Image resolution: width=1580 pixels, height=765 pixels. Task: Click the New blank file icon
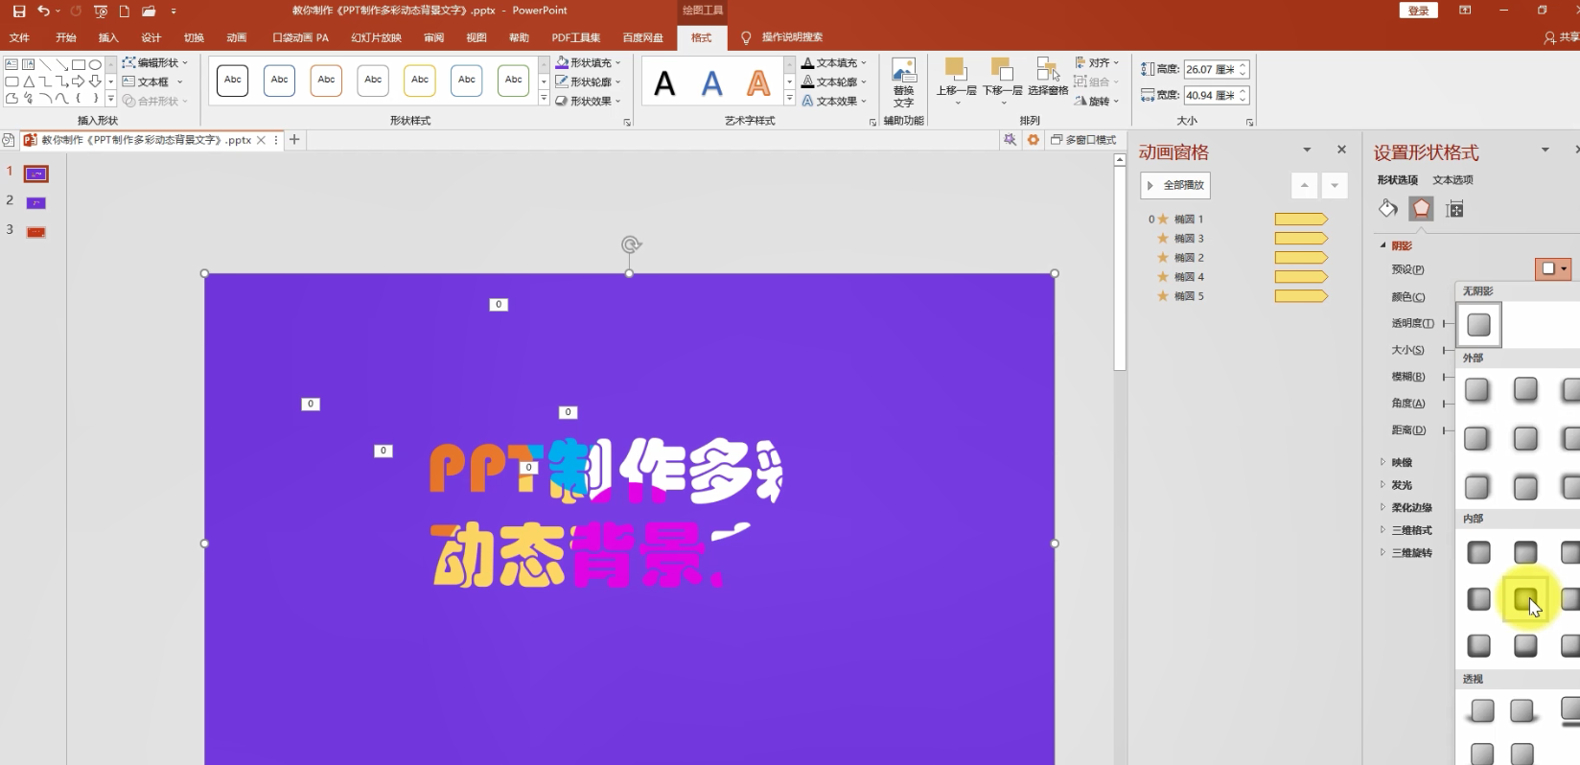tap(125, 11)
